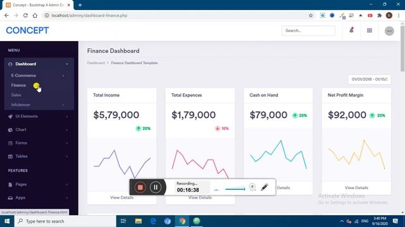Click the $5,79,000 income value
This screenshot has height=227, width=405.
[x=116, y=115]
